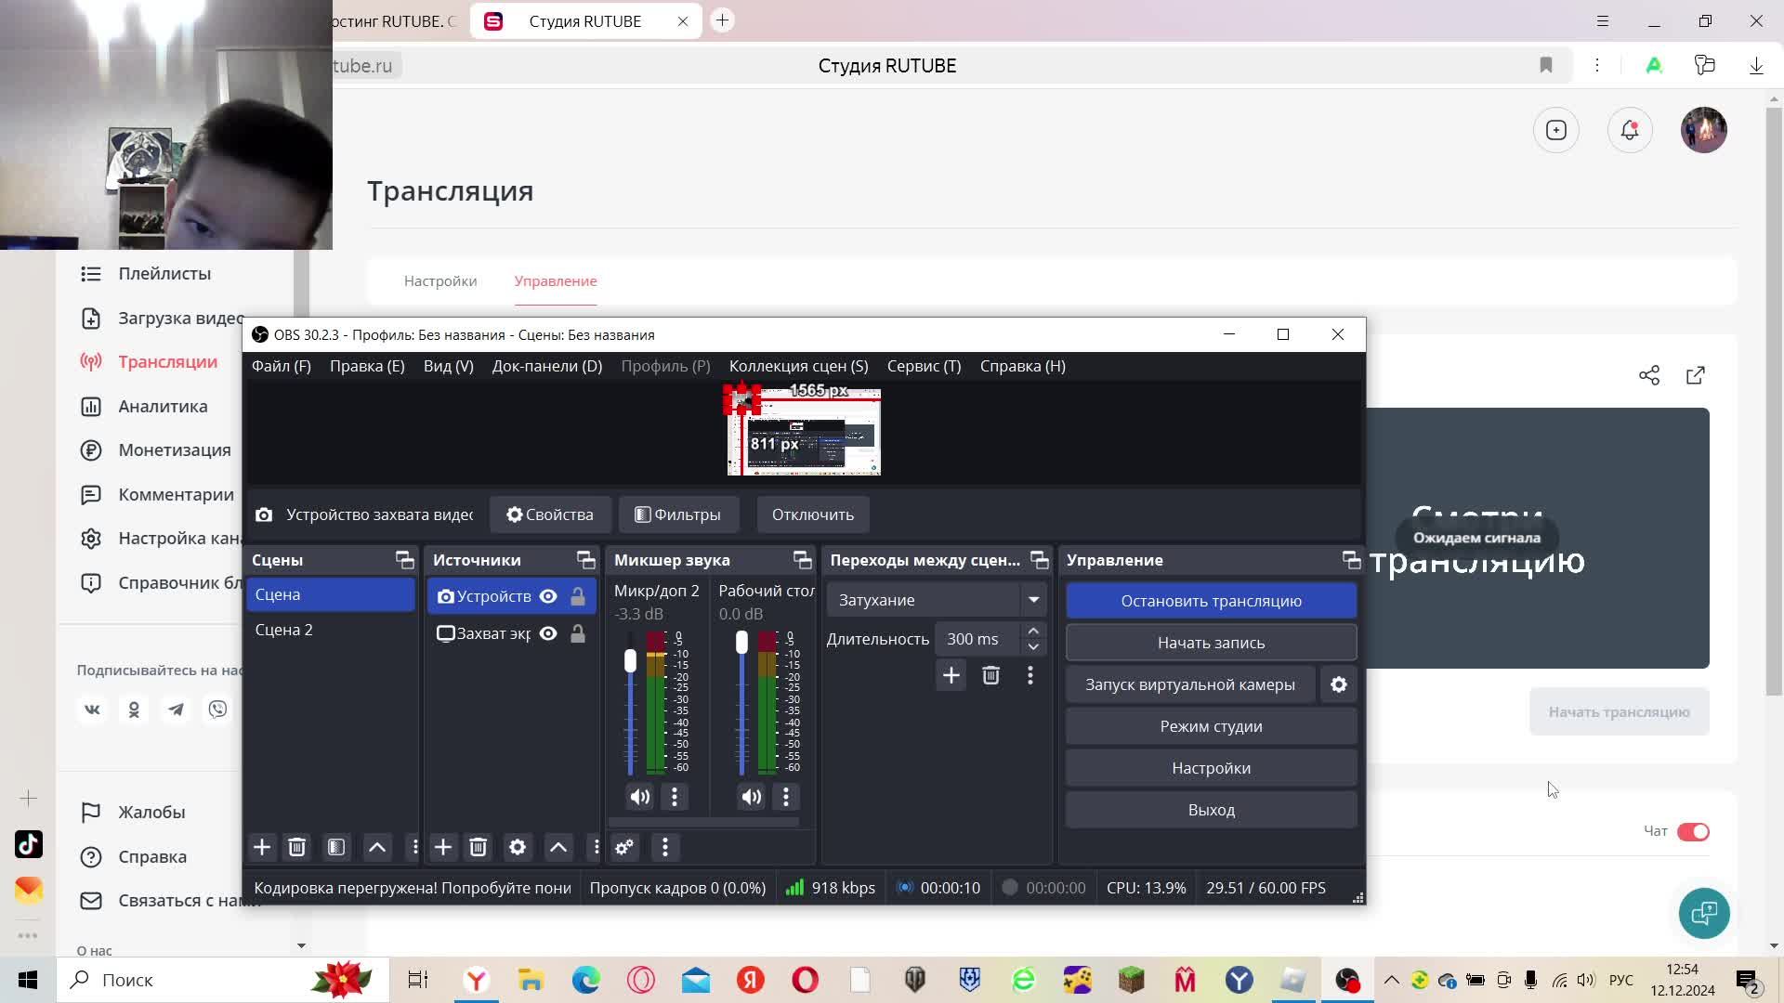Open RUTUBE support chat widget
The image size is (1784, 1003).
1704,913
